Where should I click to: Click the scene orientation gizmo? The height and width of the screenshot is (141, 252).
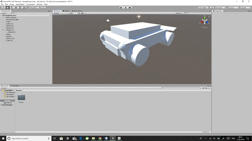205,21
